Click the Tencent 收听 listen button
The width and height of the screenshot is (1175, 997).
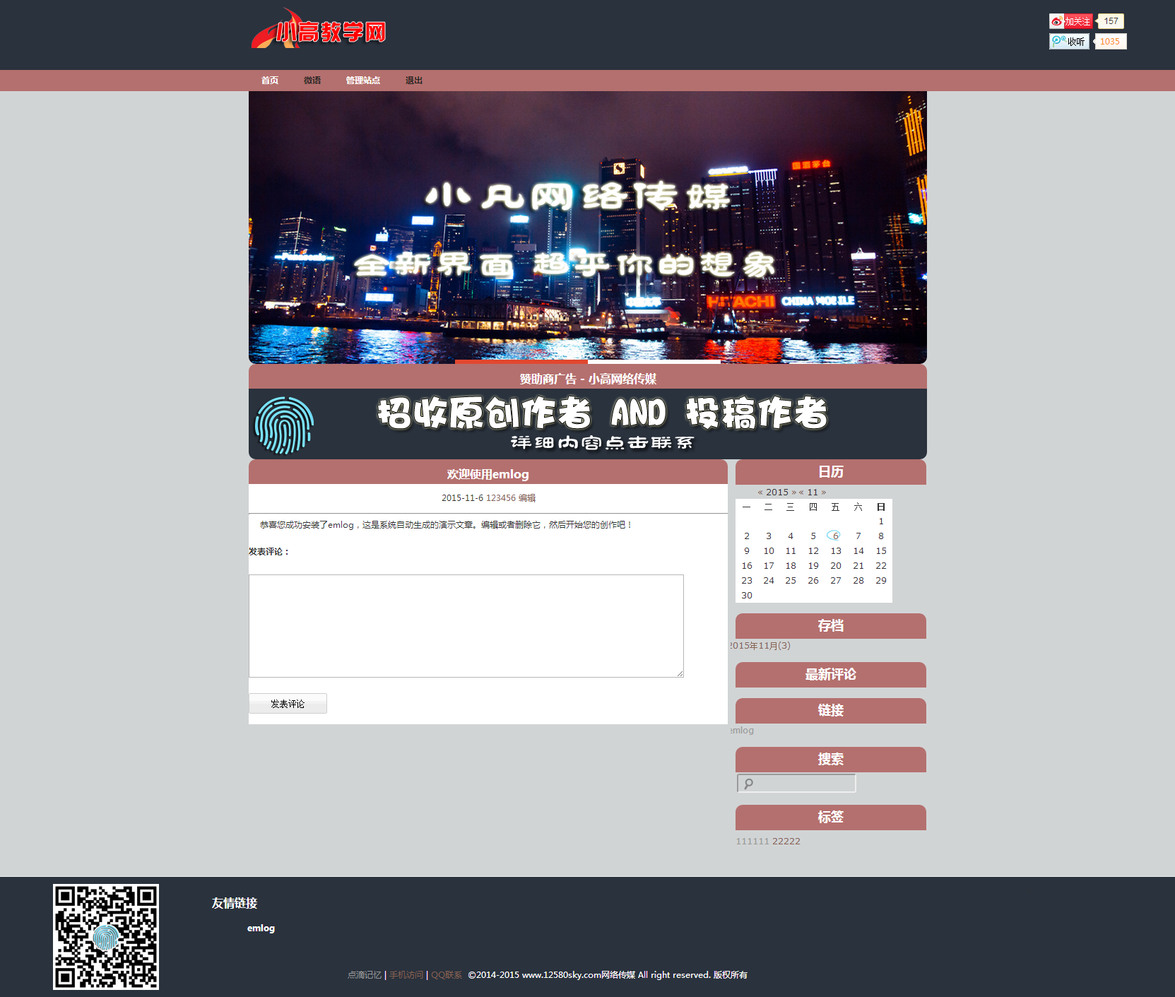point(1069,42)
